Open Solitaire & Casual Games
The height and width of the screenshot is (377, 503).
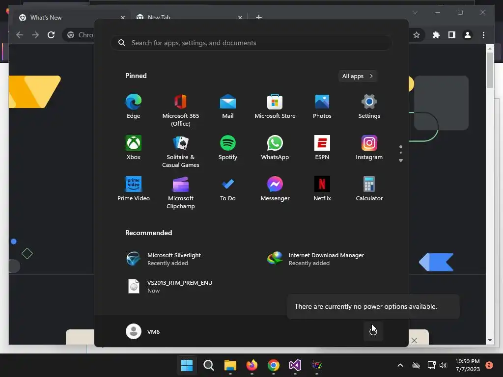click(181, 152)
